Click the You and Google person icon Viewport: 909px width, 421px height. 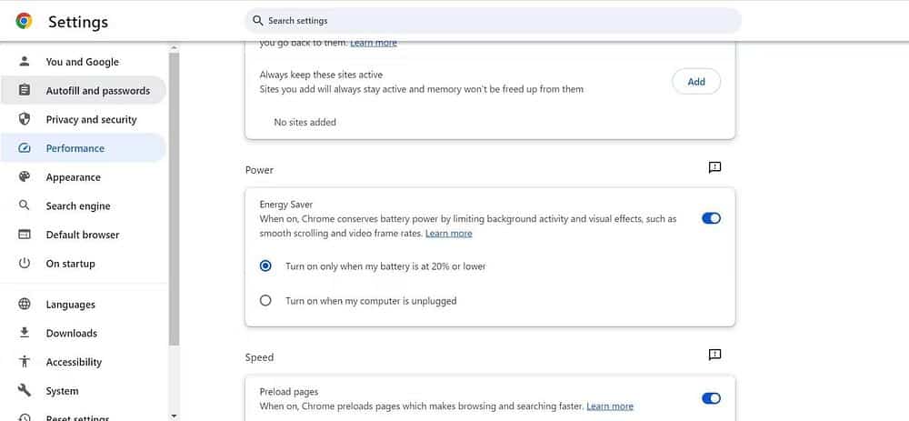(25, 62)
